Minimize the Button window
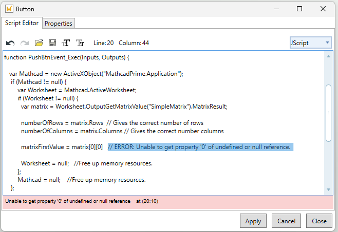Image resolution: width=338 pixels, height=232 pixels. [276, 9]
